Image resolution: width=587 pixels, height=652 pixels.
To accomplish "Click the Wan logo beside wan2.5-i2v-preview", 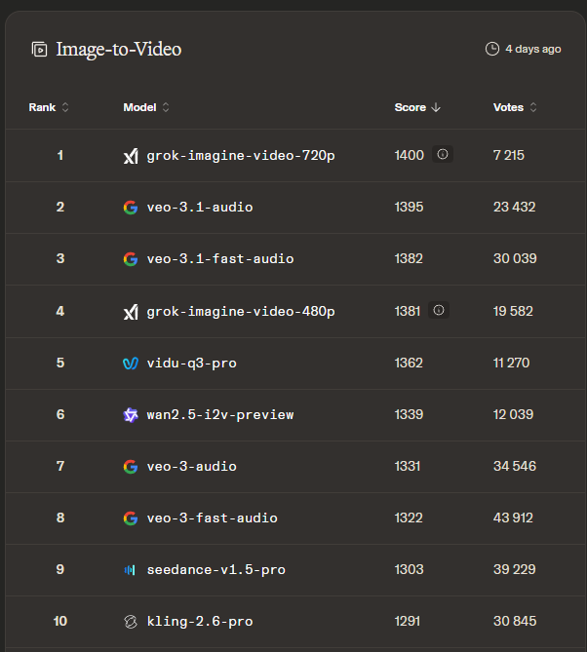I will (131, 414).
